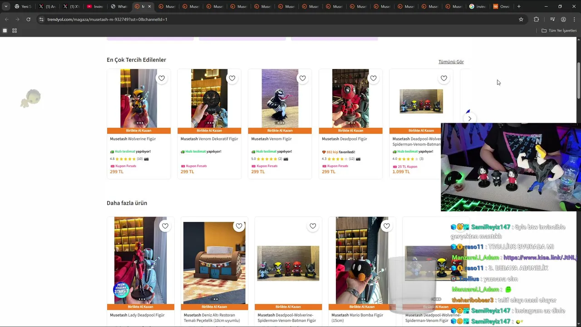Image resolution: width=581 pixels, height=327 pixels.
Task: Click the Daha fazla ürün heading
Action: (127, 203)
